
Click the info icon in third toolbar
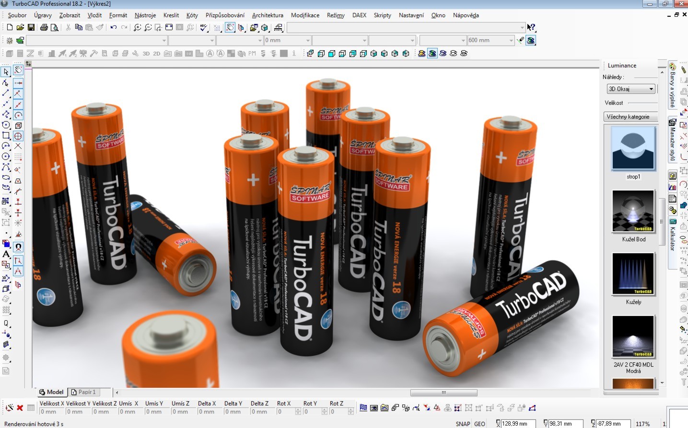294,54
